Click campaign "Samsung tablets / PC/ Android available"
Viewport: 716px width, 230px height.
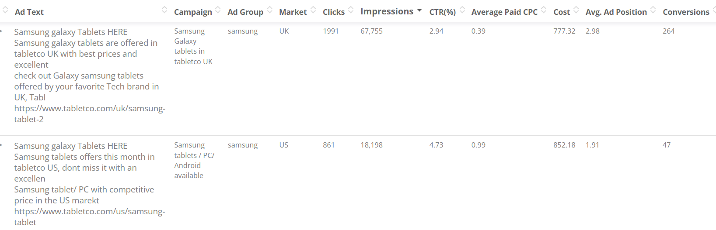(194, 160)
